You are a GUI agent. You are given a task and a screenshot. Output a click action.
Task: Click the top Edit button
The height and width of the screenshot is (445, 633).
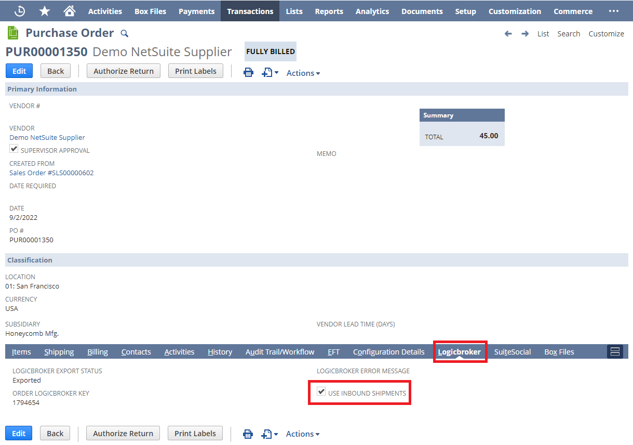(19, 71)
